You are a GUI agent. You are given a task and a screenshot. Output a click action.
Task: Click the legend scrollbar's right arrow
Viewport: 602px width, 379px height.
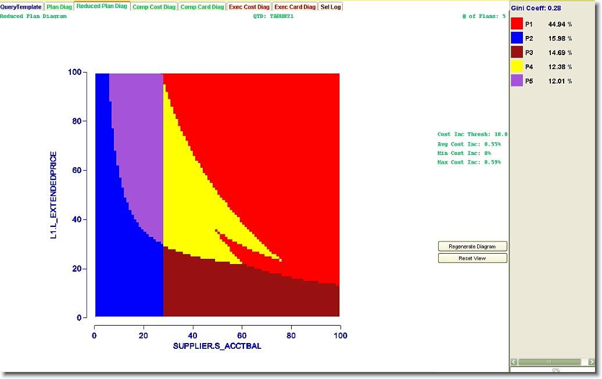pos(591,362)
